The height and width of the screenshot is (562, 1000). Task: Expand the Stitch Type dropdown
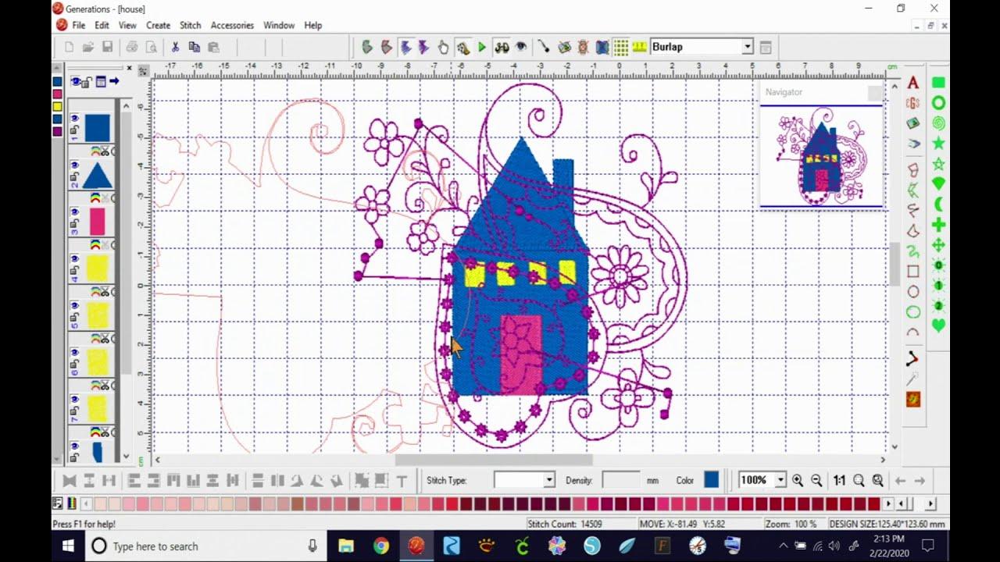click(x=548, y=480)
